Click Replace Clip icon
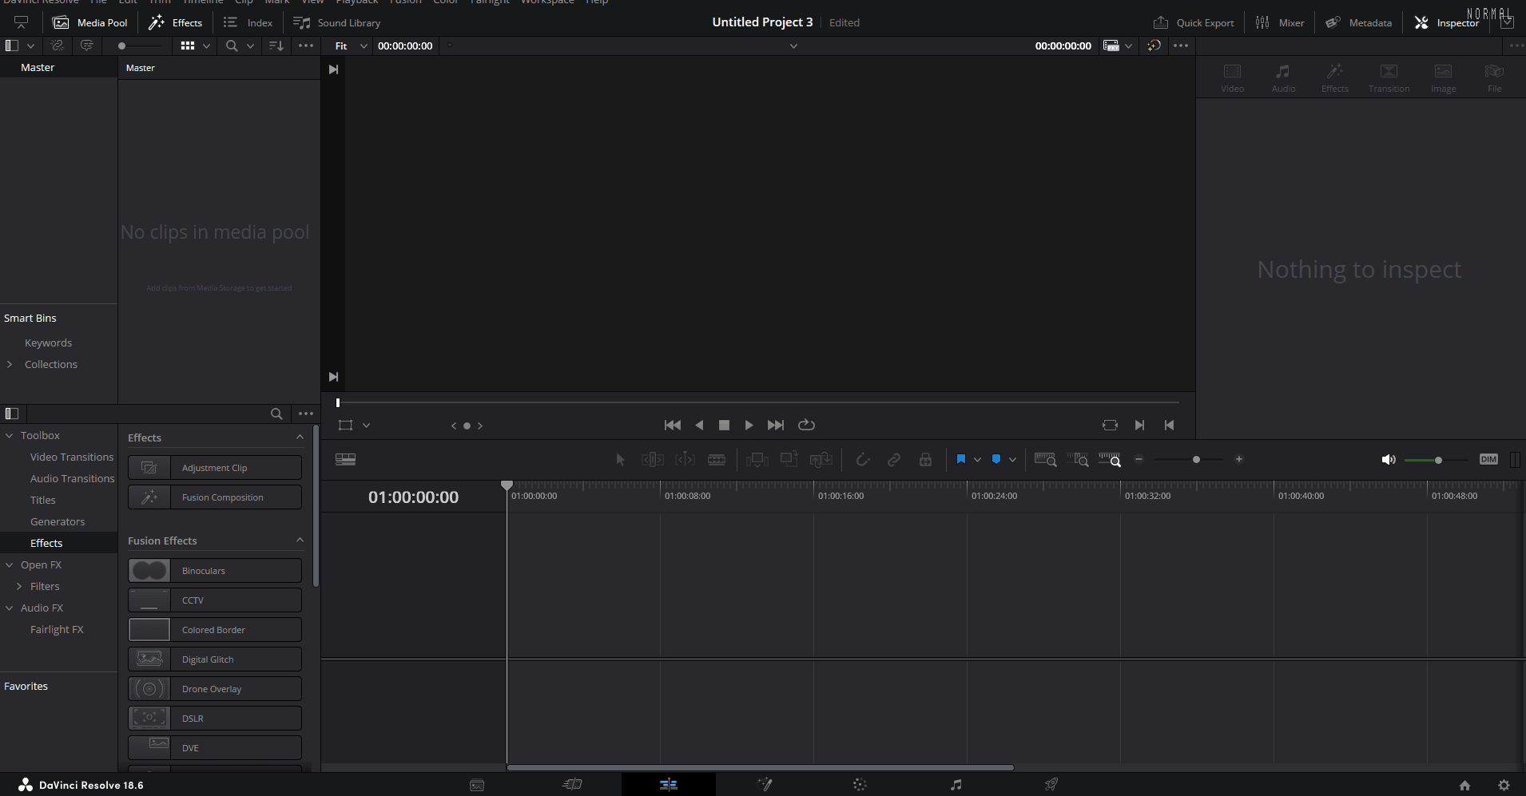Viewport: 1526px width, 796px height. pos(821,459)
